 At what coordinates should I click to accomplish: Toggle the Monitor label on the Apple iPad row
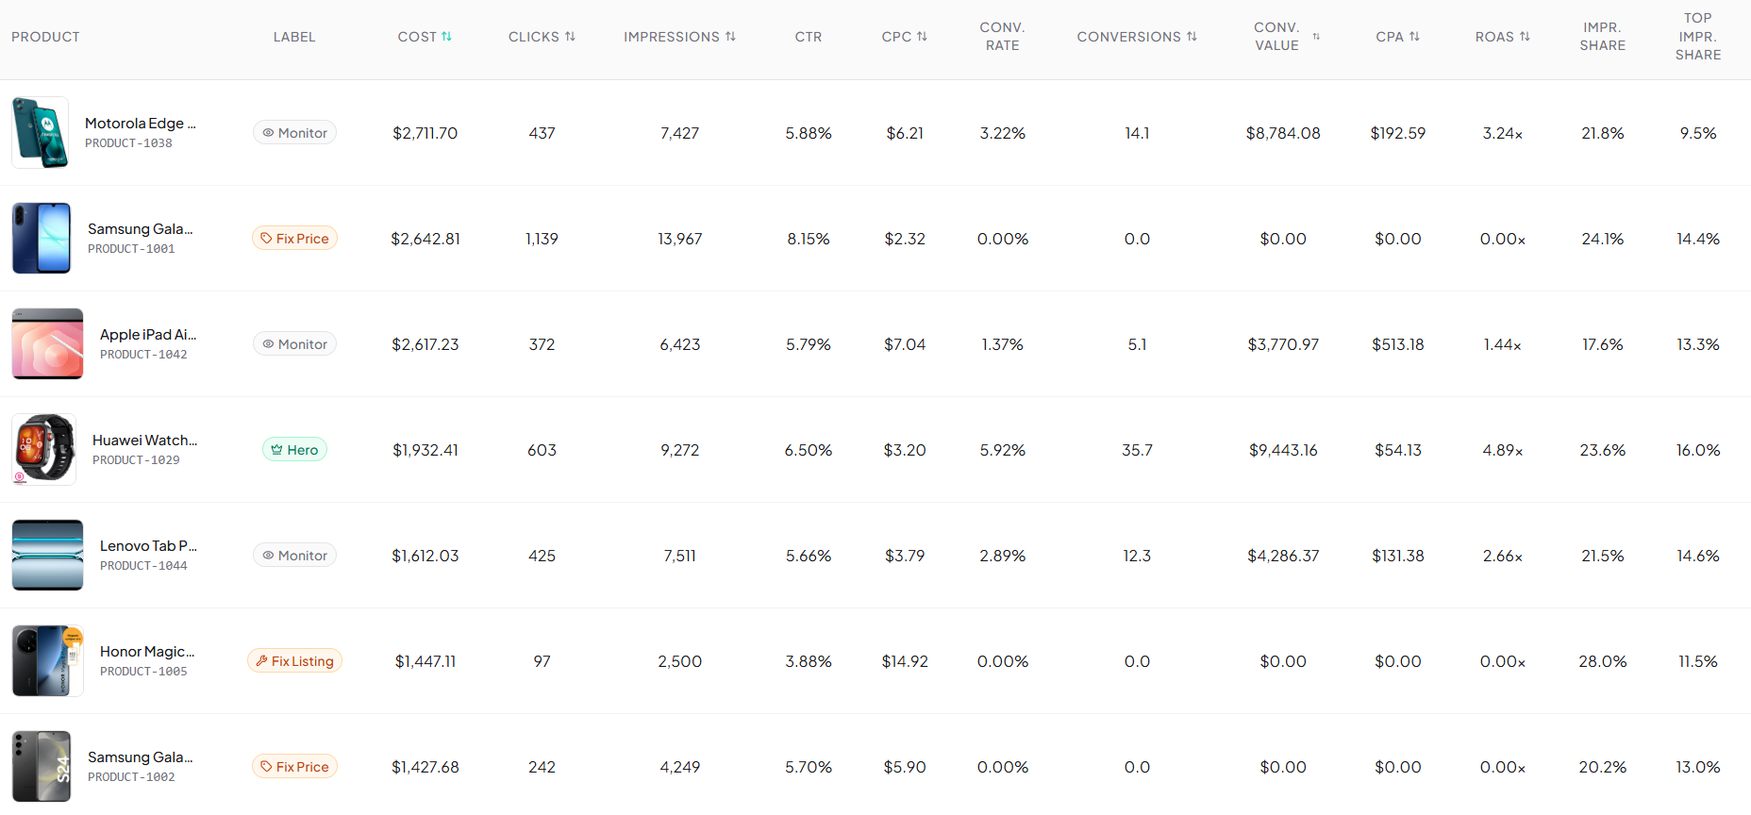pos(294,343)
